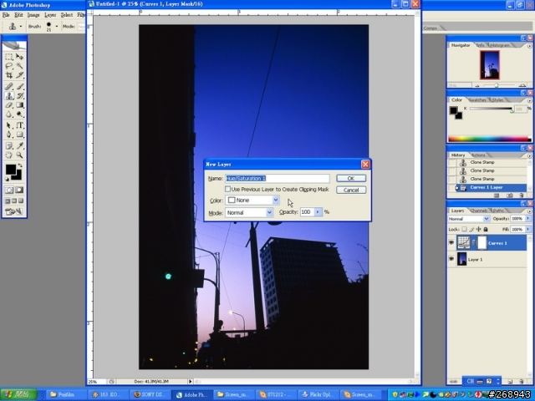The image size is (535, 401).
Task: Switch to the Histogram tab
Action: point(500,45)
